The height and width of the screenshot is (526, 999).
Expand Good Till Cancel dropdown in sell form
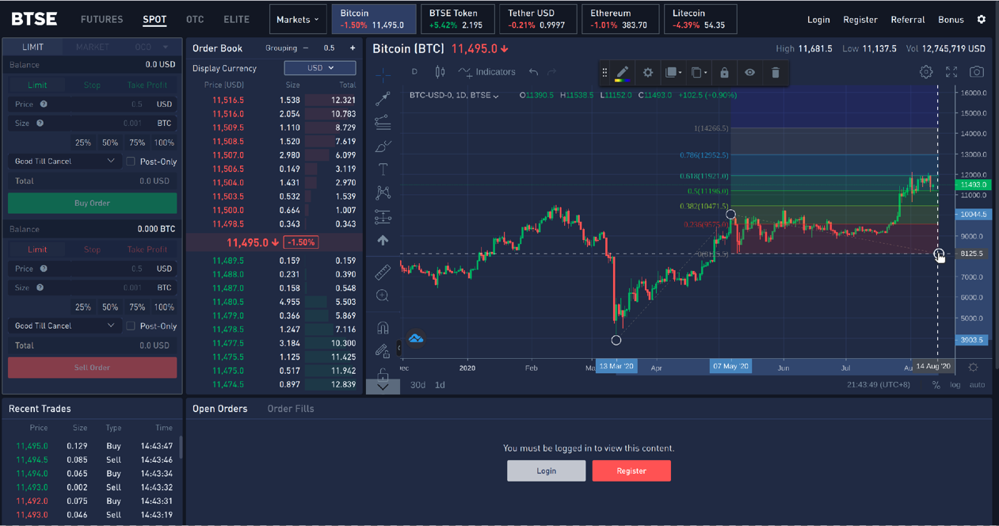[64, 326]
